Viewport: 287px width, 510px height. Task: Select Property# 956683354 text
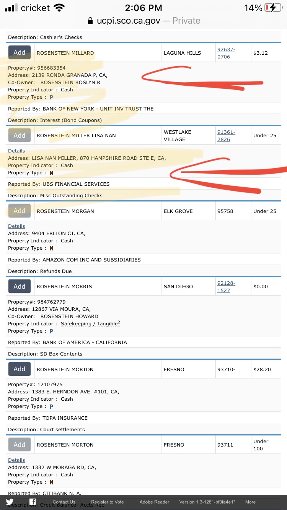point(37,68)
